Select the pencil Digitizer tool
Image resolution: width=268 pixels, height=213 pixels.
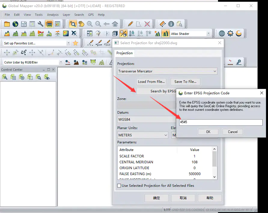130,24
